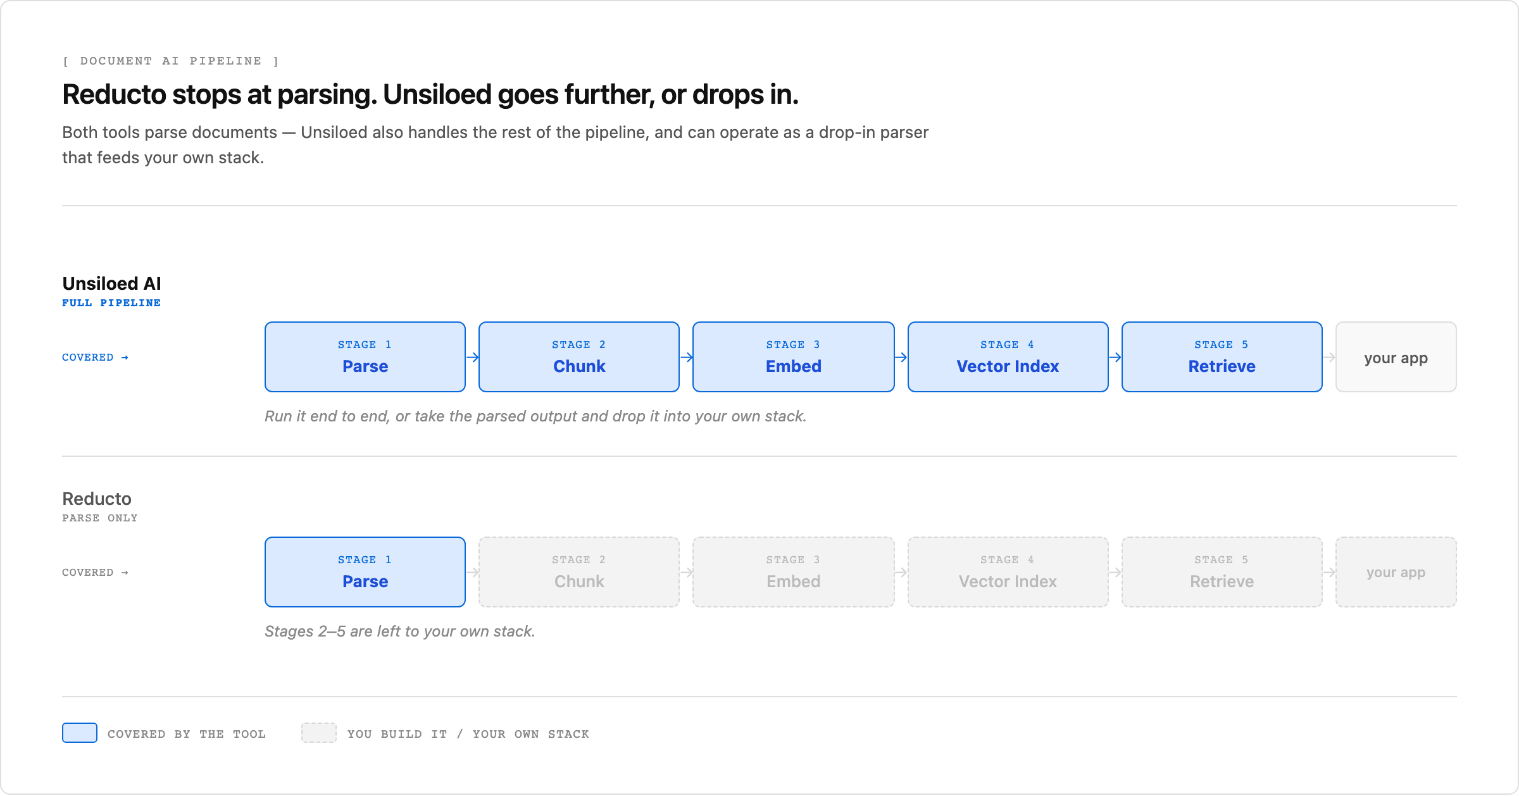Click the '[ DOCUMENT AI PIPELINE ]' tag
Image resolution: width=1519 pixels, height=796 pixels.
click(171, 61)
